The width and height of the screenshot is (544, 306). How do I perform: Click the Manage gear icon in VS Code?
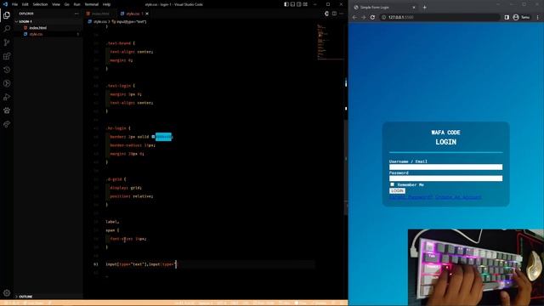(7, 293)
